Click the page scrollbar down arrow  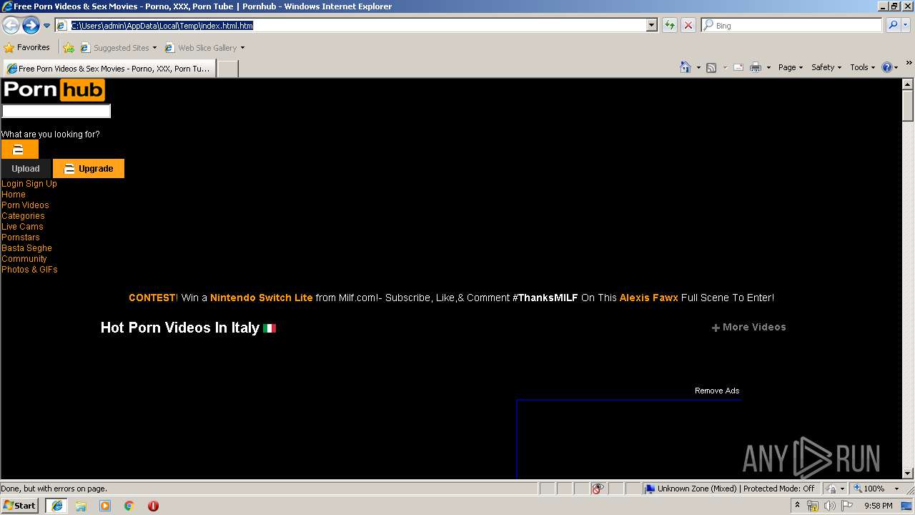[x=908, y=473]
